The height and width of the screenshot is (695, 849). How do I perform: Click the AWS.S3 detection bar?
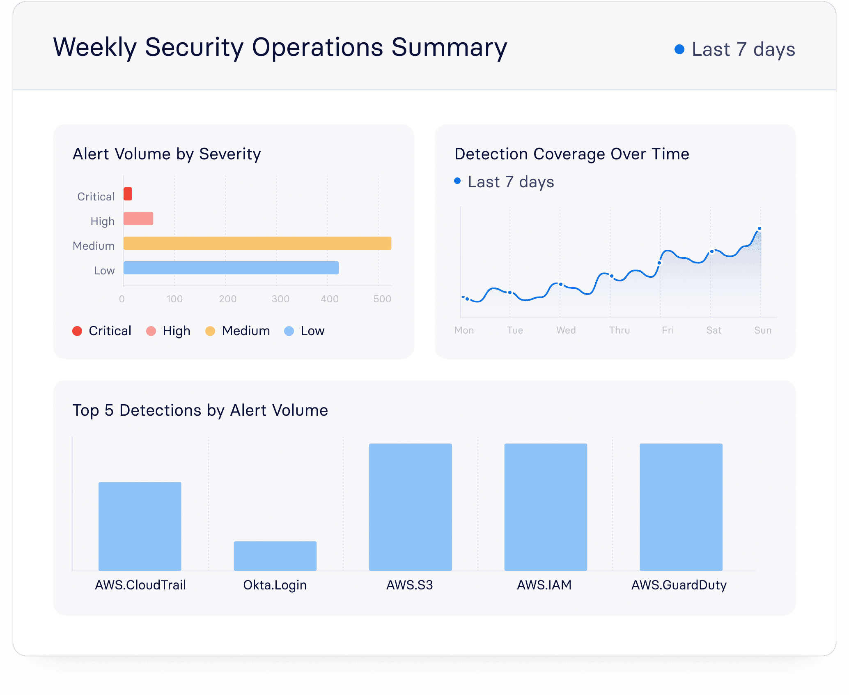tap(410, 507)
